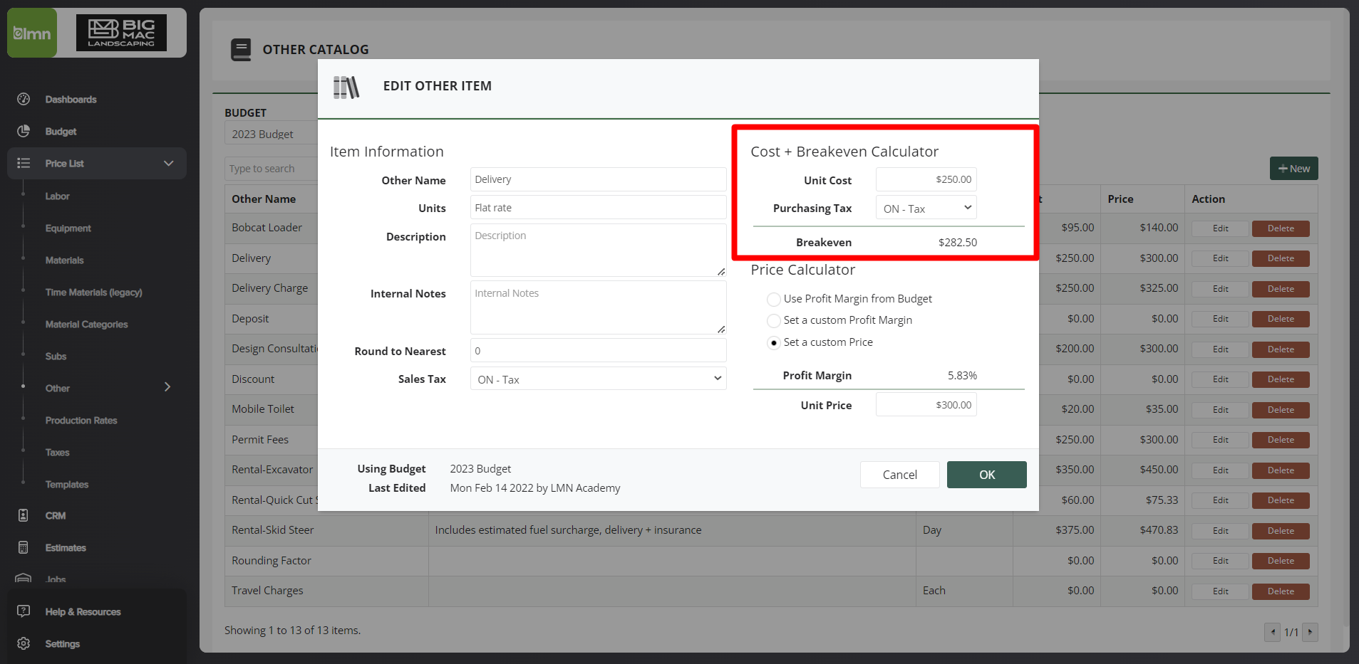Click the LMN logo icon

[x=32, y=33]
